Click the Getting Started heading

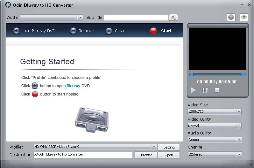47,62
